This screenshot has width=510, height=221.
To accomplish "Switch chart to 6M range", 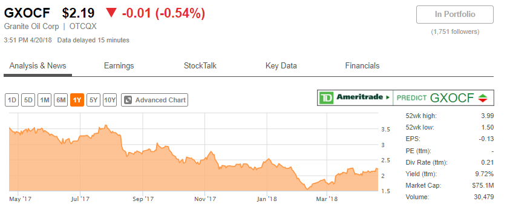I will (x=61, y=100).
